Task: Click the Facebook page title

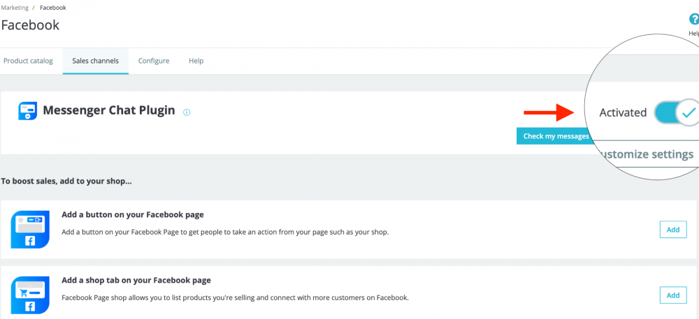Action: (x=30, y=25)
